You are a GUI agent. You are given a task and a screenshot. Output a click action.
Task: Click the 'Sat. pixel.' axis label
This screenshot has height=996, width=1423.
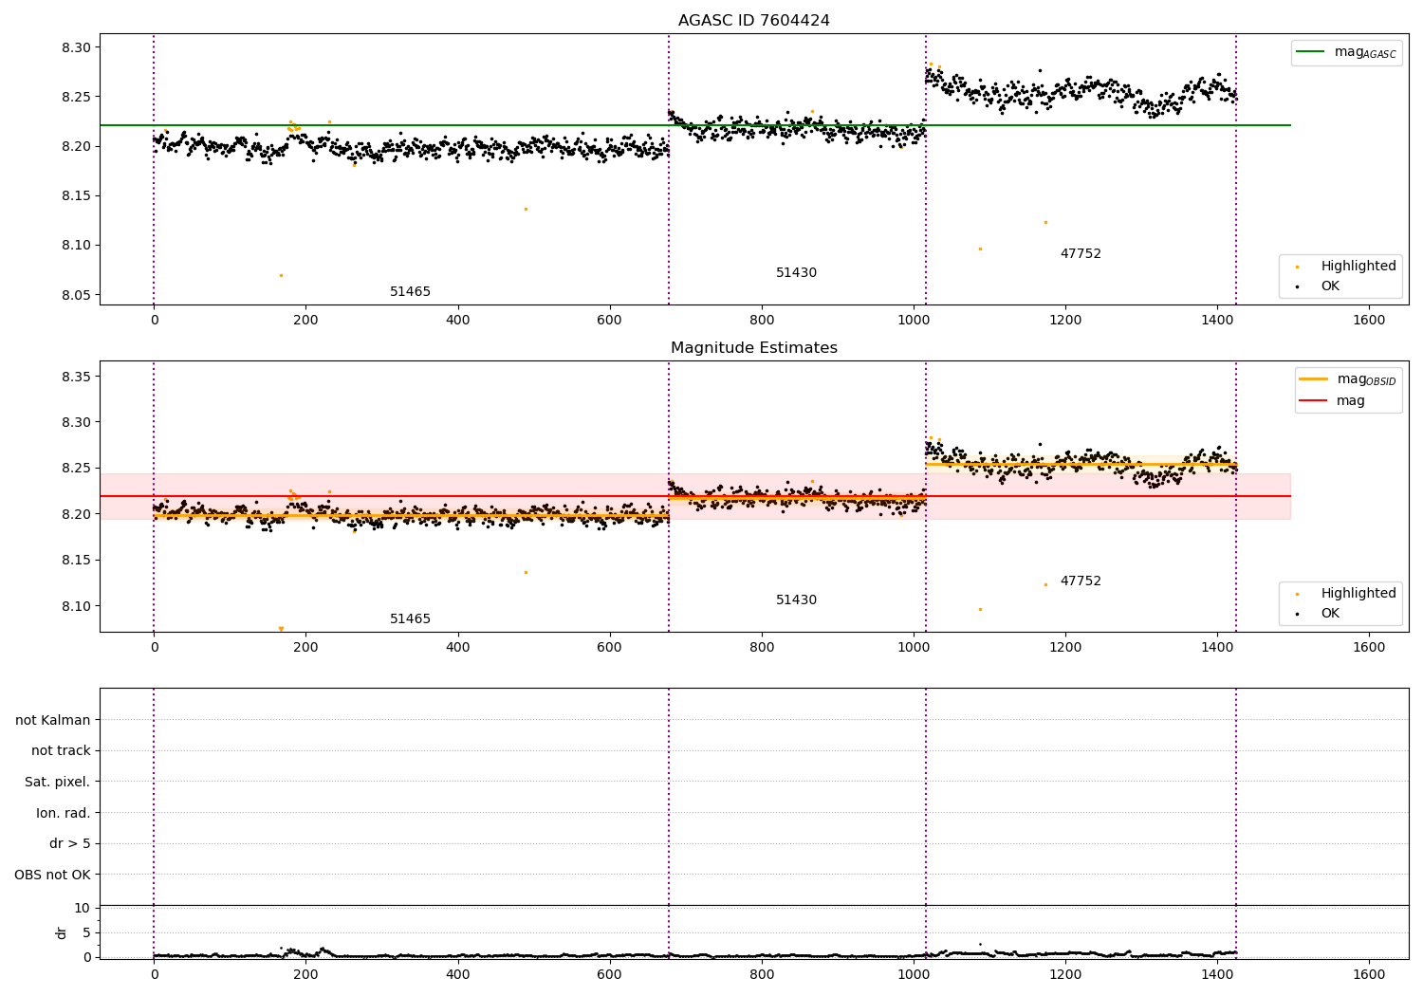click(x=58, y=783)
